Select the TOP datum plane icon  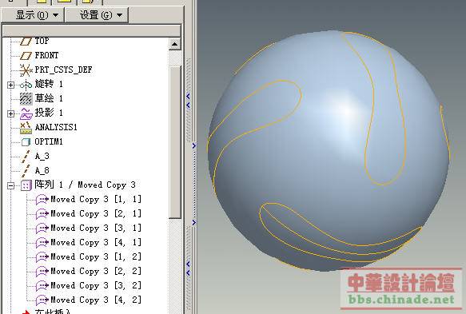[x=26, y=41]
